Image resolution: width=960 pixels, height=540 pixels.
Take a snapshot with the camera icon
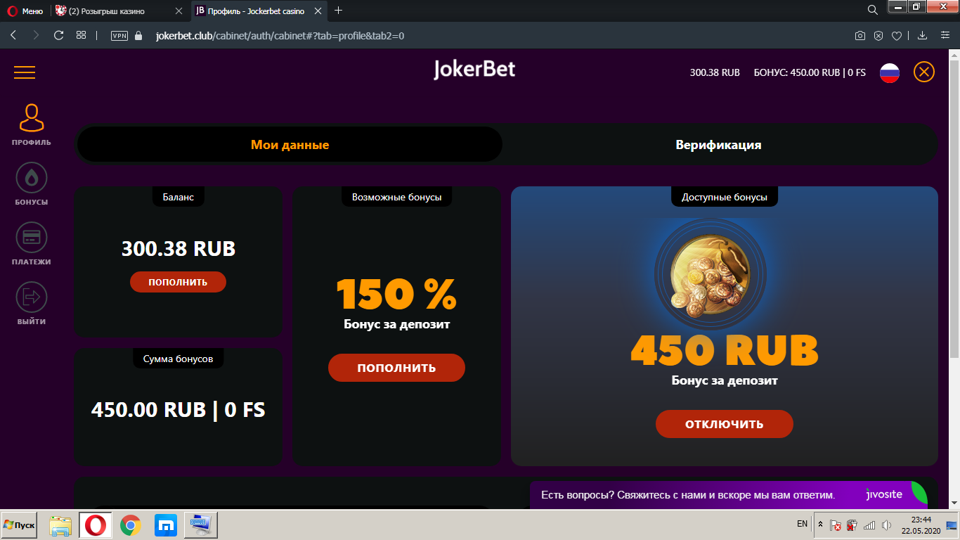[860, 35]
